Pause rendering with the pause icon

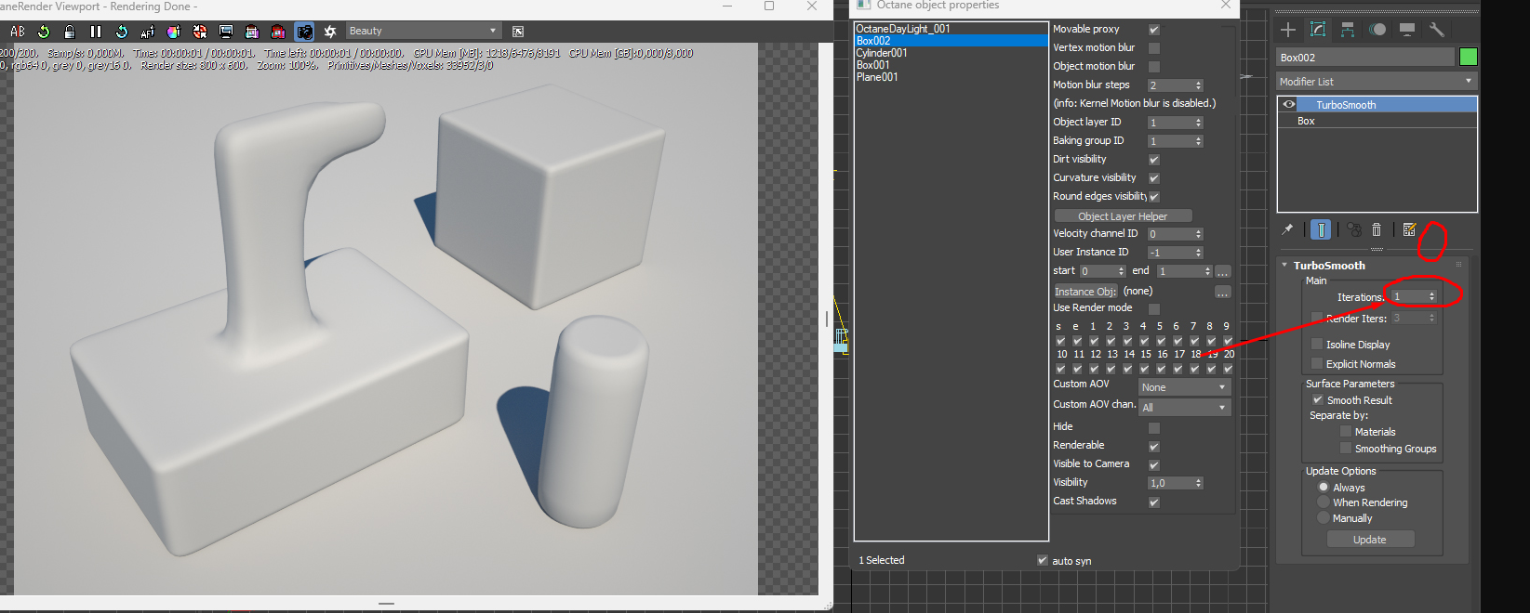point(96,32)
